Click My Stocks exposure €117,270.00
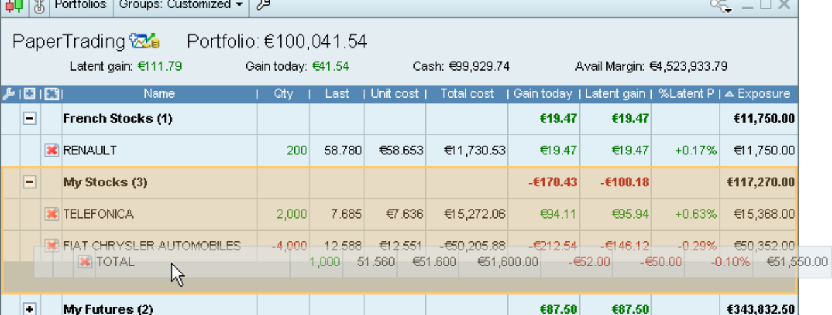The width and height of the screenshot is (832, 315). pyautogui.click(x=761, y=182)
